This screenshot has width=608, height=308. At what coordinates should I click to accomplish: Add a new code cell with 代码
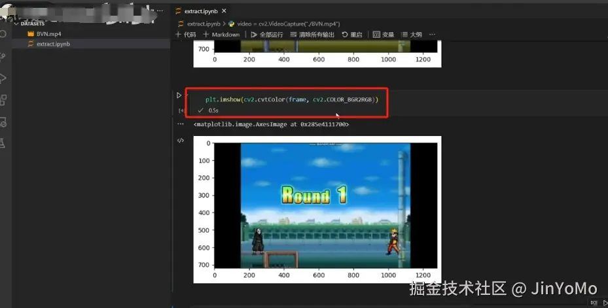pos(186,35)
